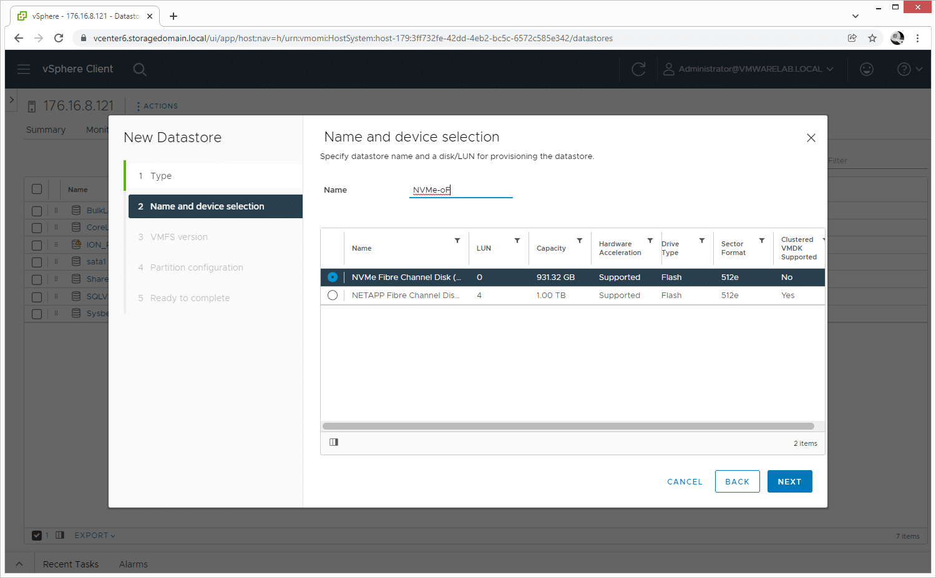Select step 5 Ready to complete
The height and width of the screenshot is (578, 936).
tap(214, 298)
